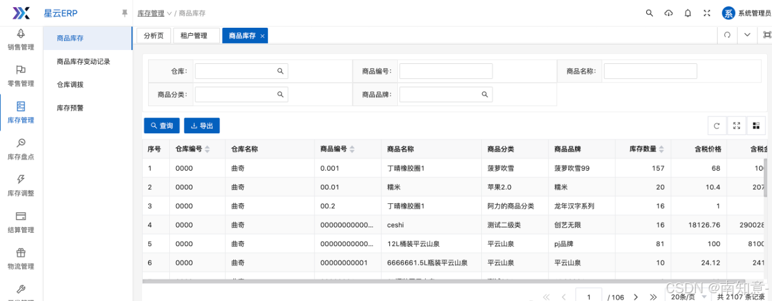Select 商品库存 submenu item
The width and height of the screenshot is (772, 301).
click(x=87, y=38)
